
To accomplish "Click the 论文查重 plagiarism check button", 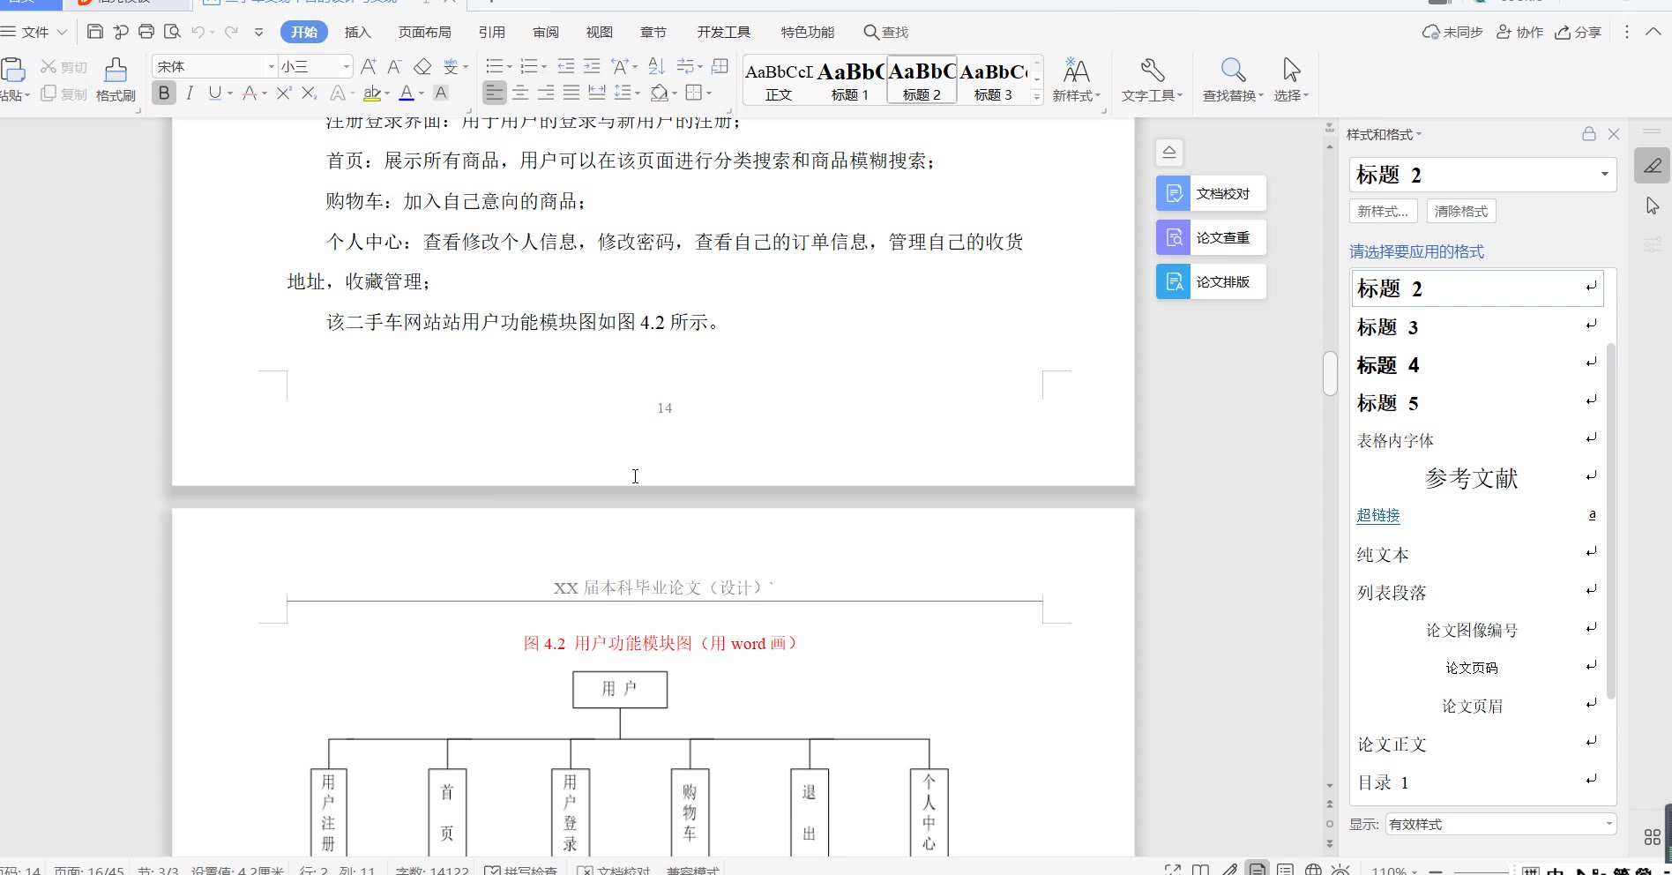I will [x=1211, y=237].
